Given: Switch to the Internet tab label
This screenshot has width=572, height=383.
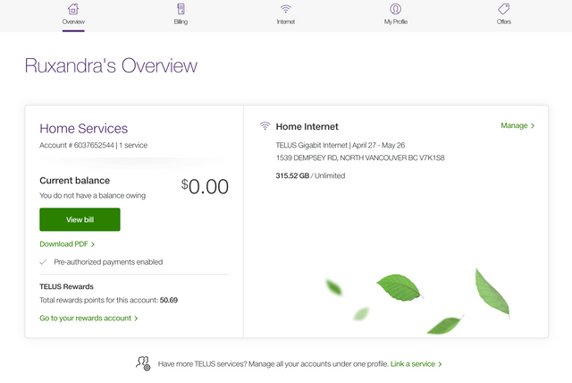Looking at the screenshot, I should click(286, 21).
